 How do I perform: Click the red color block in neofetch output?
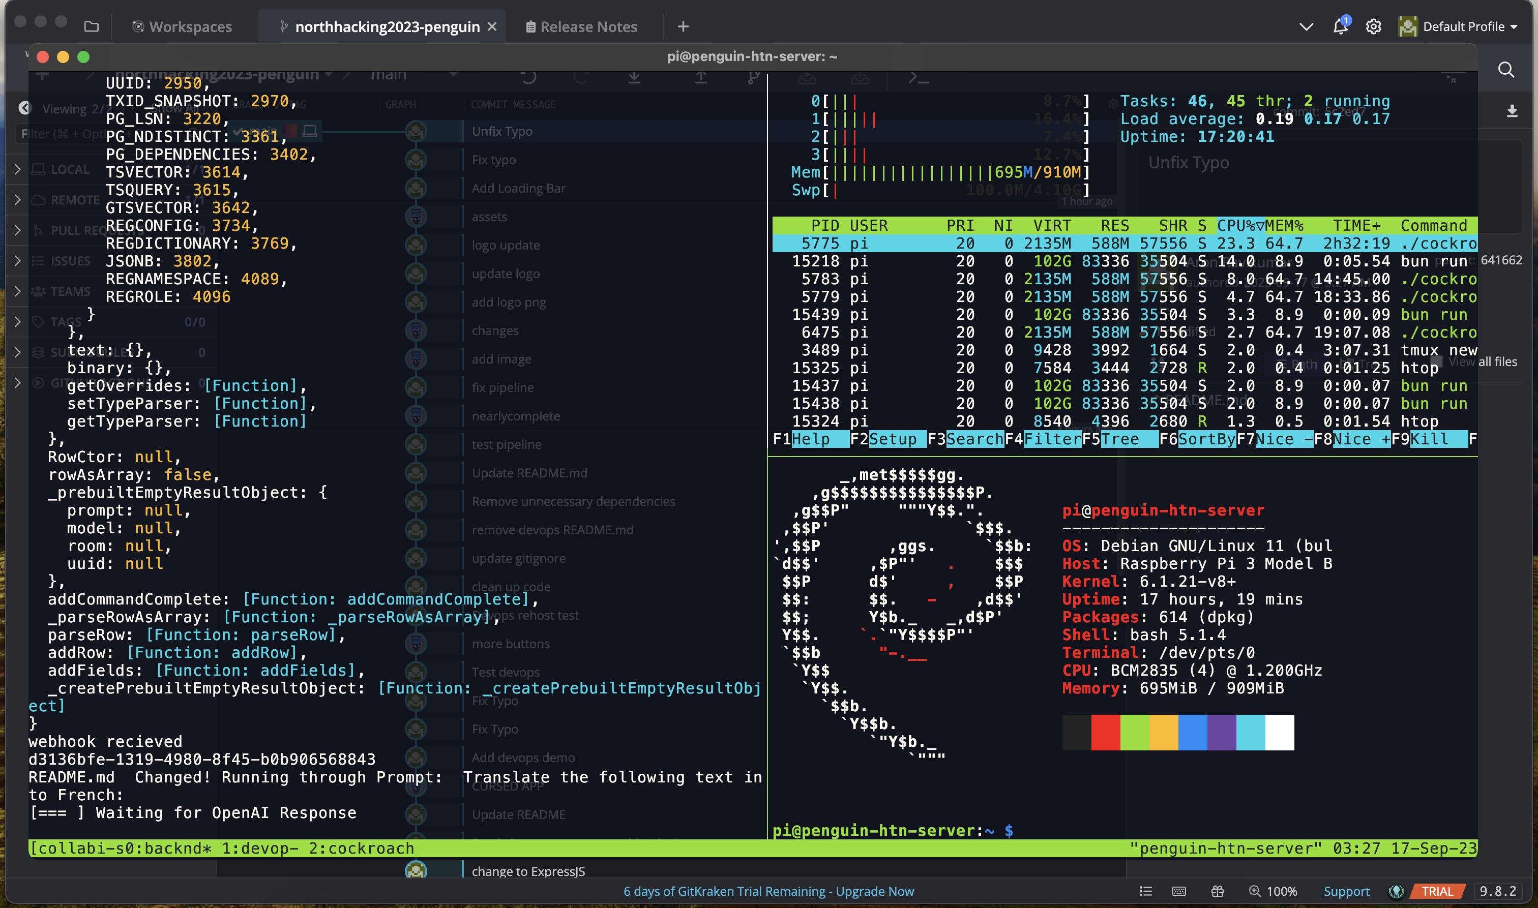(1105, 732)
